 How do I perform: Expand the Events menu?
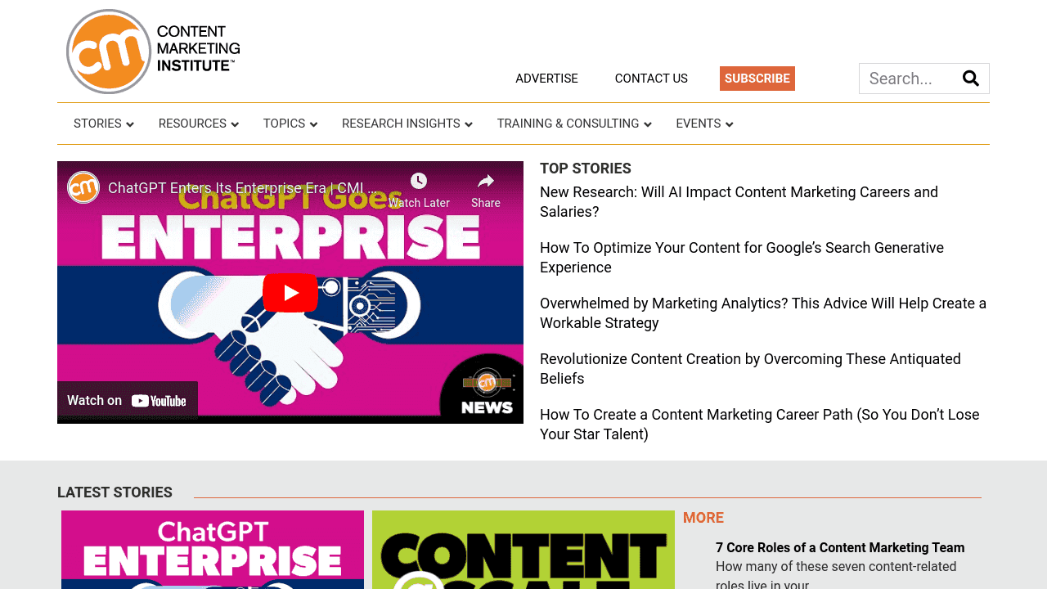tap(704, 124)
